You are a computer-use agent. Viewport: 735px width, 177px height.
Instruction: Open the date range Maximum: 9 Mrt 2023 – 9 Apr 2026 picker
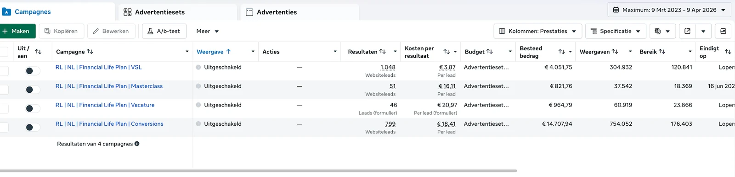[669, 10]
